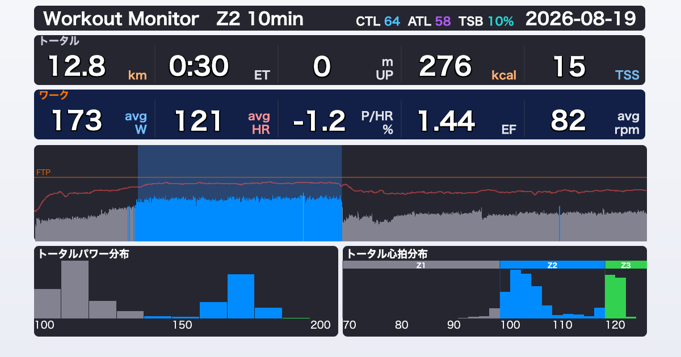This screenshot has width=681, height=357.
Task: Select the 121 avg HR value
Action: (199, 121)
